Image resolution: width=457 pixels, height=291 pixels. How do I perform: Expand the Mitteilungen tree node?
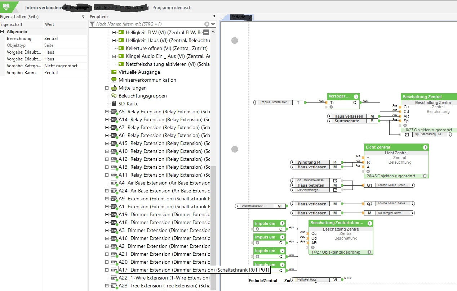[107, 88]
